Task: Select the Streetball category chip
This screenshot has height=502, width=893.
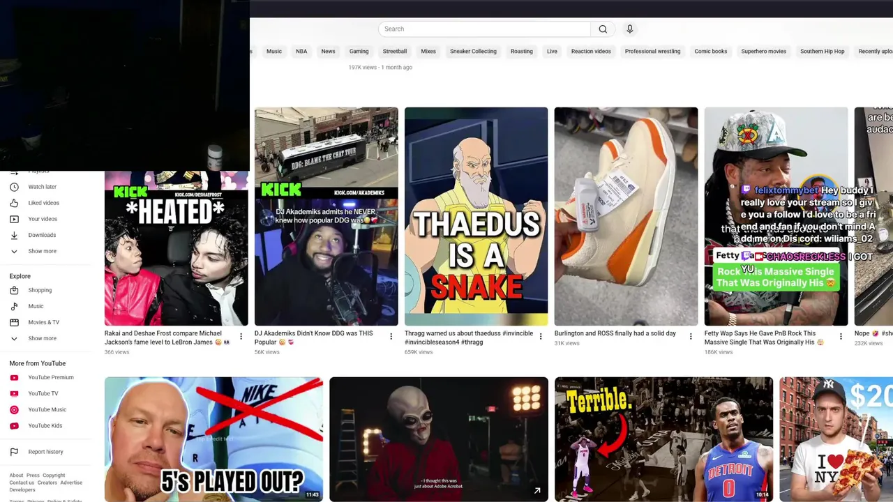Action: [394, 52]
